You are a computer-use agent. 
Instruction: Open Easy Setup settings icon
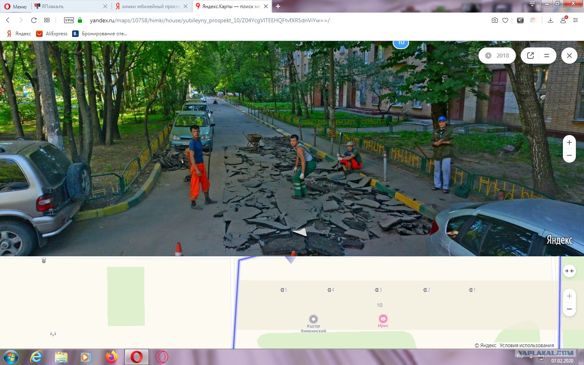pos(575,20)
